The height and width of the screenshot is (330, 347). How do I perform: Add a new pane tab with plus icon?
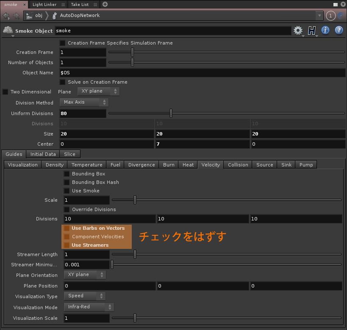click(105, 4)
